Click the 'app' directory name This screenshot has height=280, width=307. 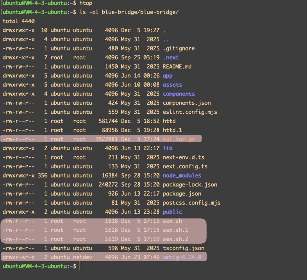[x=168, y=76]
